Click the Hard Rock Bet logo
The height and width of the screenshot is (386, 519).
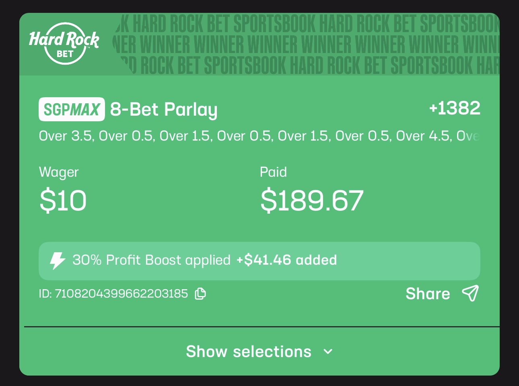pos(64,43)
